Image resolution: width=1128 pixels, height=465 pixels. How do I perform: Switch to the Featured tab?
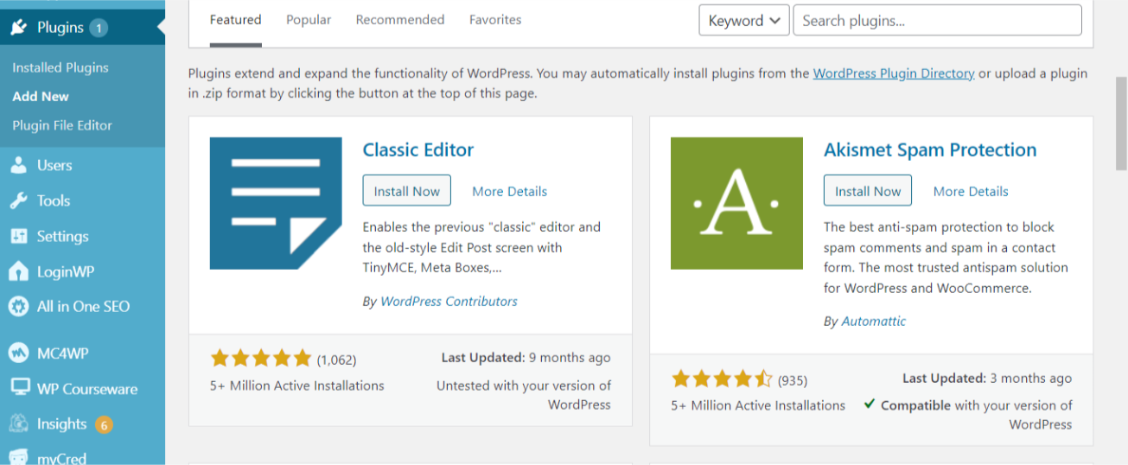point(235,20)
